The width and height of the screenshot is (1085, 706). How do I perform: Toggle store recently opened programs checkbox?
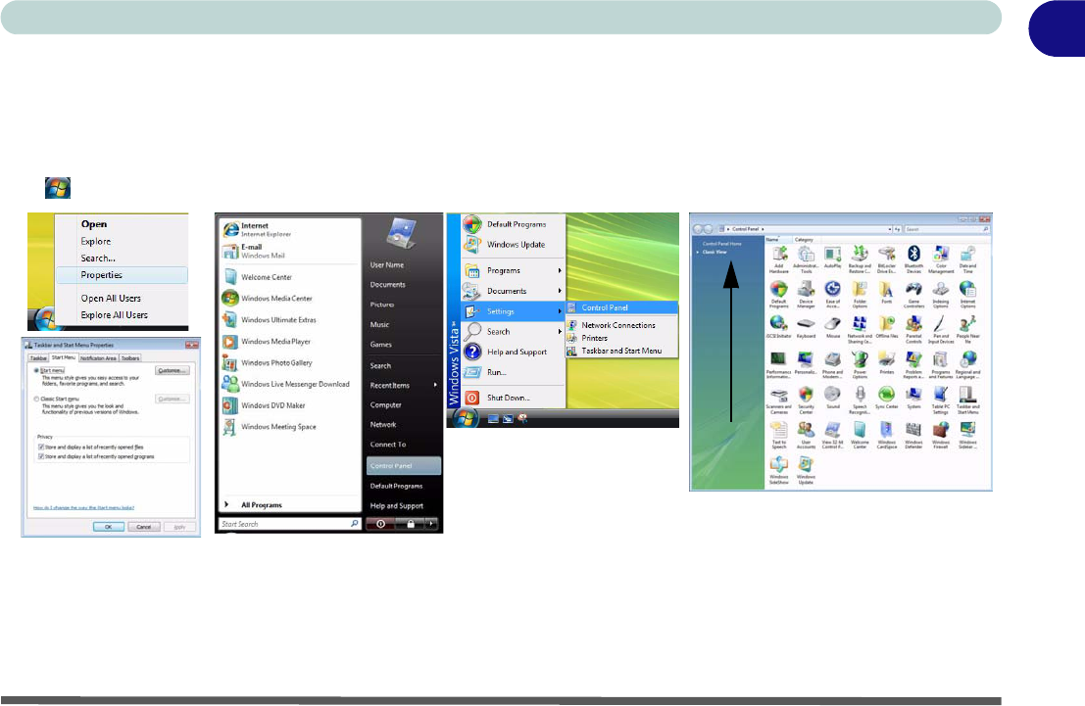[x=41, y=456]
